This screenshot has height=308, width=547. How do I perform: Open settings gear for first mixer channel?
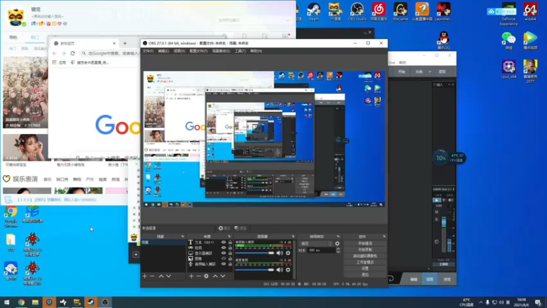tap(288, 253)
